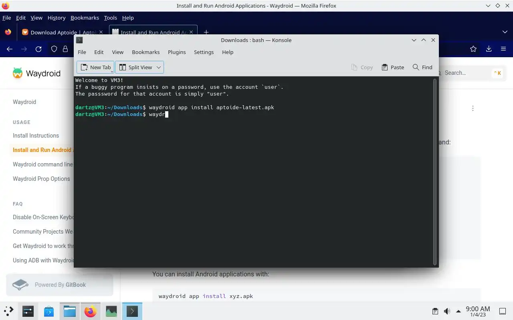The height and width of the screenshot is (320, 513).
Task: Open Firefox Bookmarks menu
Action: [85, 18]
